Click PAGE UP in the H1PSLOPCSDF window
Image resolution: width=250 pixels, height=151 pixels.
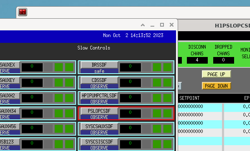pos(217,74)
